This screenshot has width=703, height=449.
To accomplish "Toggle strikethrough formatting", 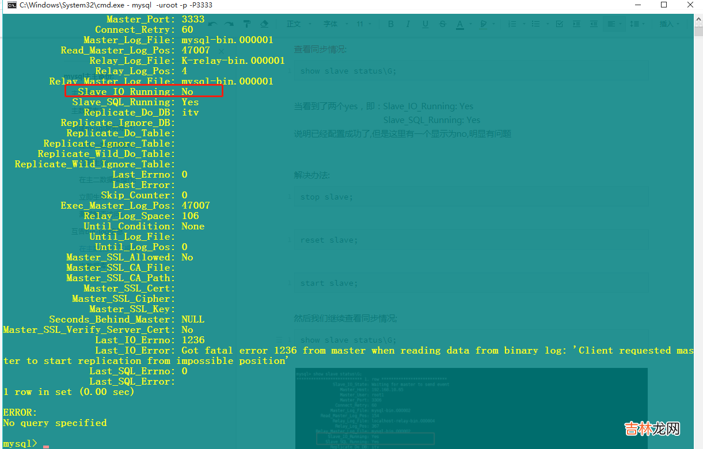I will pos(443,24).
